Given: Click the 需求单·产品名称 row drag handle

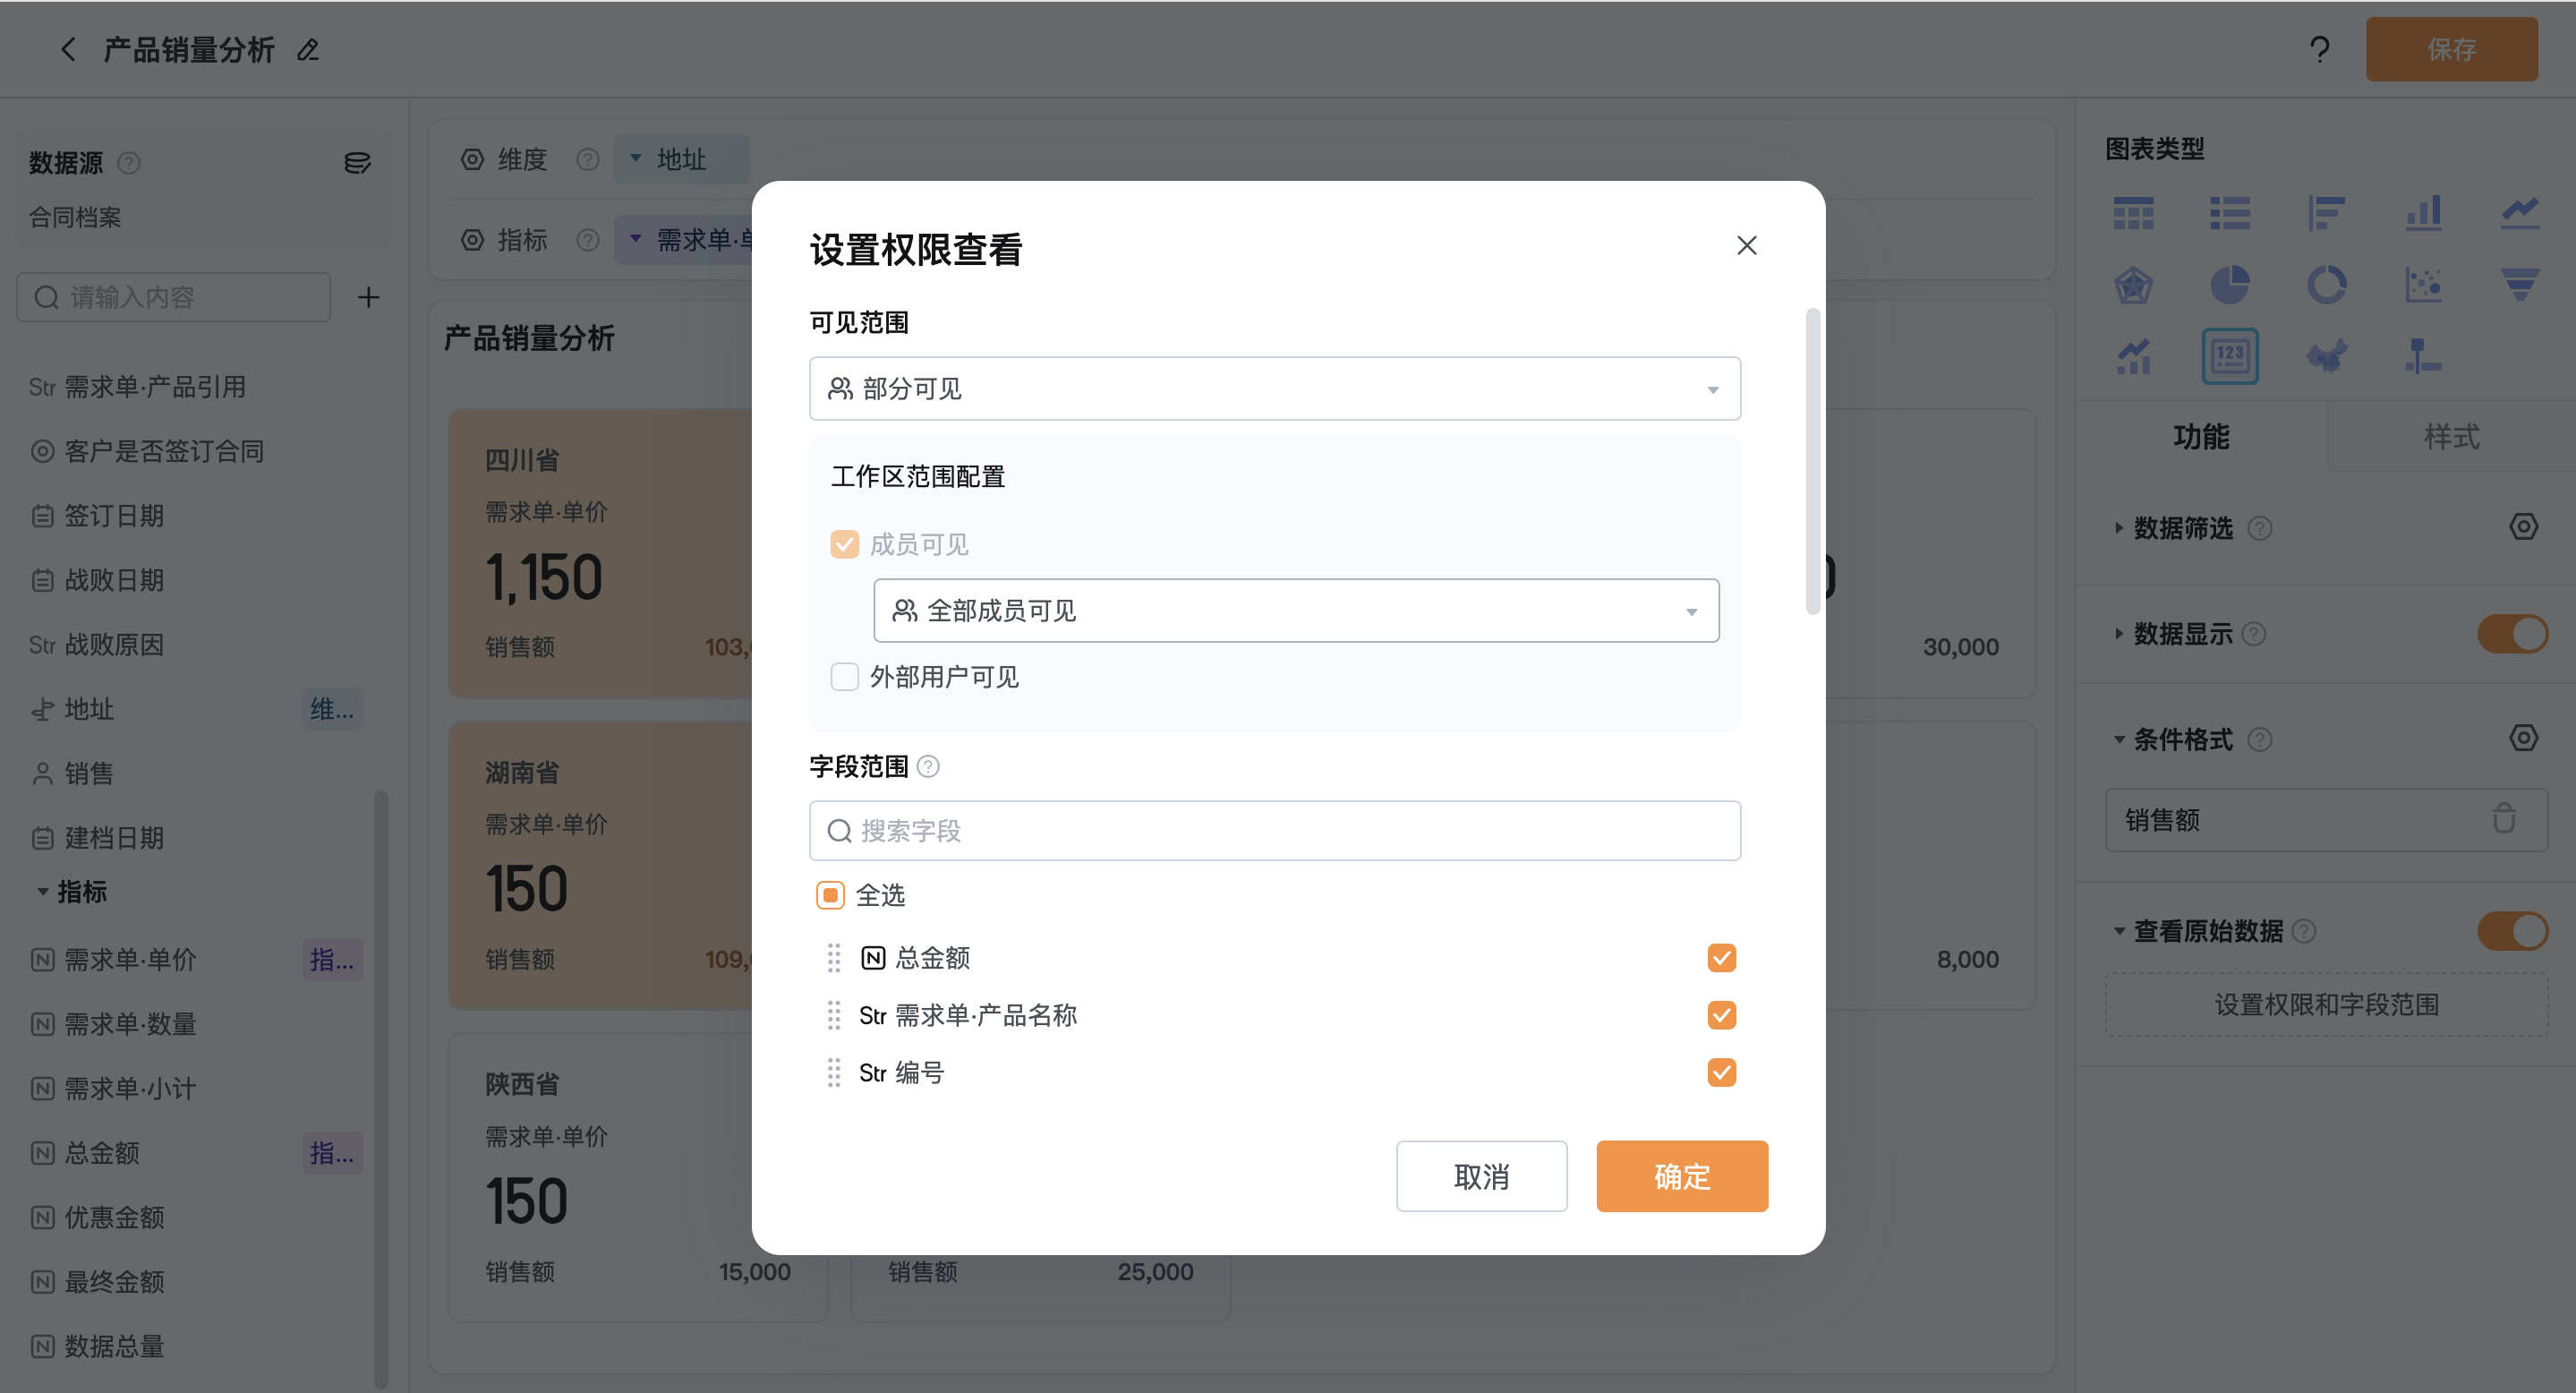Looking at the screenshot, I should coord(834,1015).
